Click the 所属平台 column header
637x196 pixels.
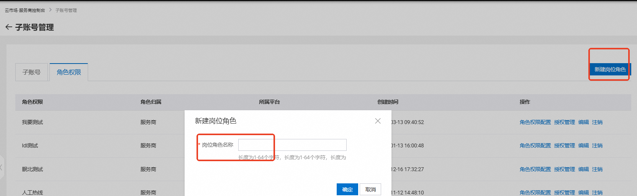[269, 102]
